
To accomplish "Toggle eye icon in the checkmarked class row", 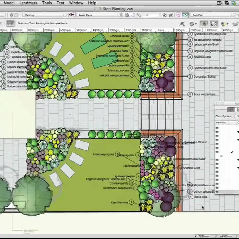I will tap(217, 152).
